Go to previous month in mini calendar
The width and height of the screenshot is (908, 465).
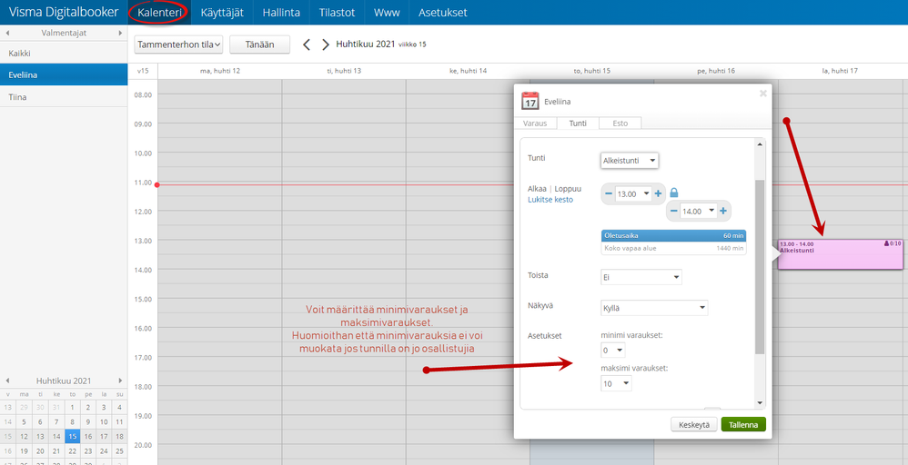7,381
